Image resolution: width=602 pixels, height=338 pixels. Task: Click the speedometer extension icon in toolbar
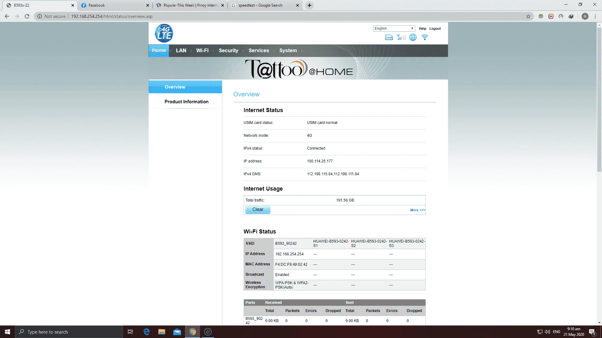pyautogui.click(x=561, y=16)
